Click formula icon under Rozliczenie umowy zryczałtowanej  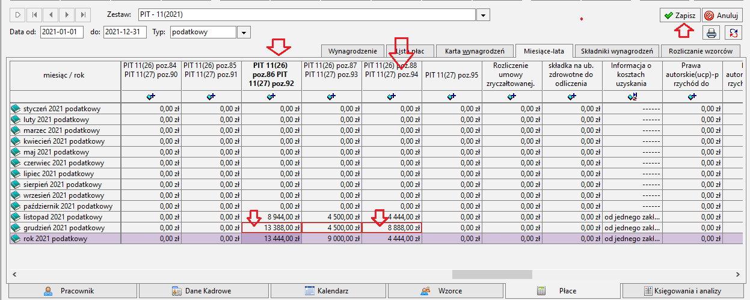(512, 96)
